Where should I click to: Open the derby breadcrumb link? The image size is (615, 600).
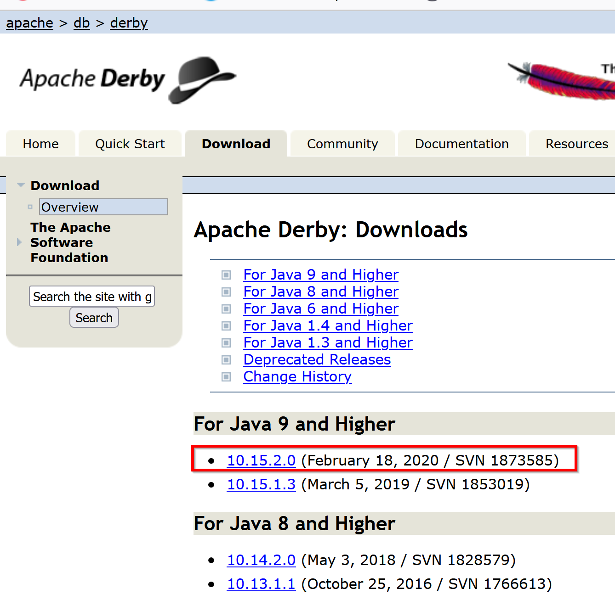click(x=129, y=23)
